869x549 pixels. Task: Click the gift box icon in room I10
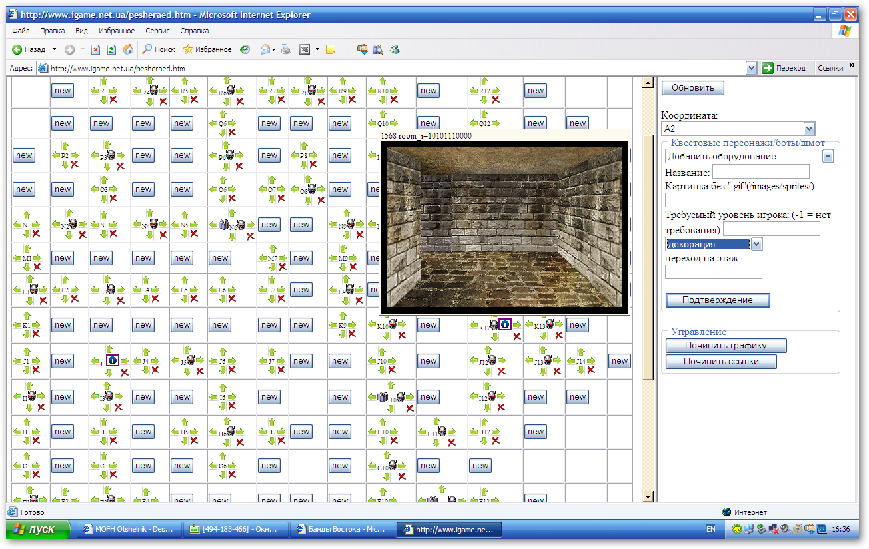pyautogui.click(x=383, y=396)
